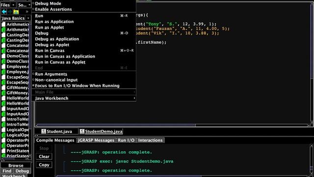Click the green J icon beside EscapeSeq file
The width and height of the screenshot is (314, 177).
3,82
